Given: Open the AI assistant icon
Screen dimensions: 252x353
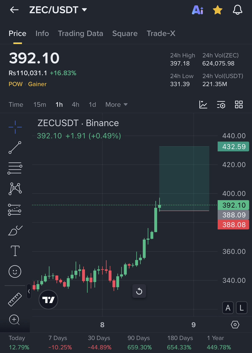Looking at the screenshot, I should click(198, 10).
